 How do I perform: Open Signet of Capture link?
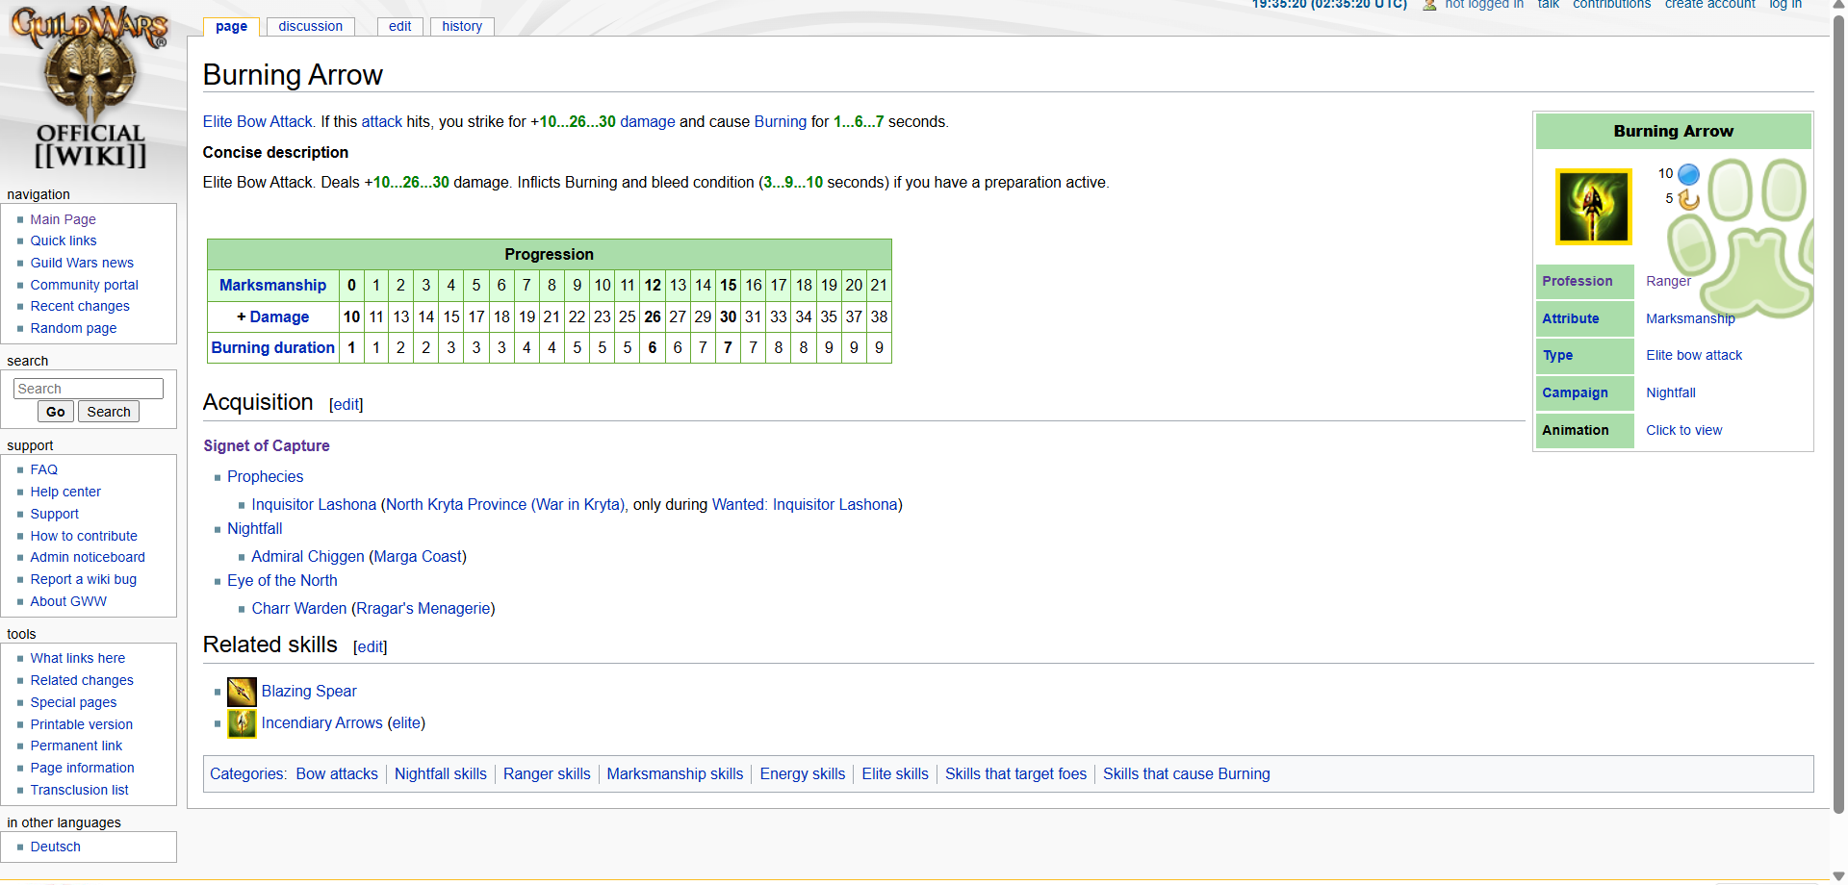tap(267, 445)
